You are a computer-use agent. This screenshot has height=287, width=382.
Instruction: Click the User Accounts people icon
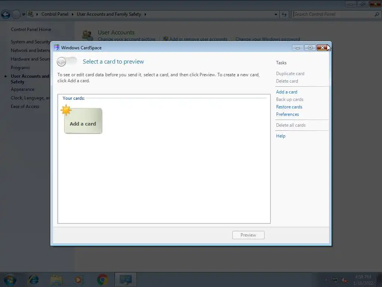pos(87,35)
